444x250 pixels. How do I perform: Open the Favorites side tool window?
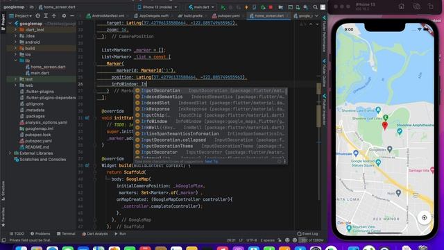3,217
